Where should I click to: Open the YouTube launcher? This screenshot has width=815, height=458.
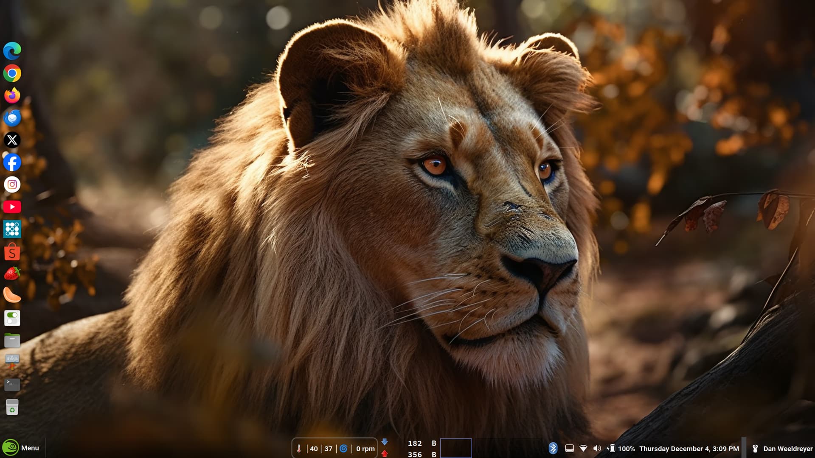click(12, 207)
